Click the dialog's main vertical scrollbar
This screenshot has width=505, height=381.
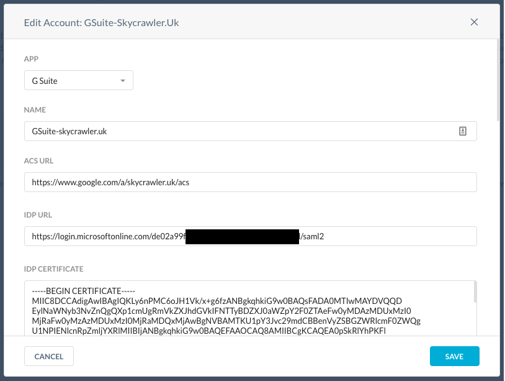(x=498, y=81)
